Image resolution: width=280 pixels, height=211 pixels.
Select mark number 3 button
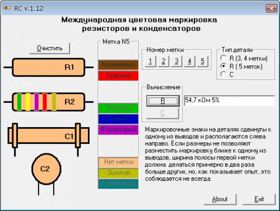pos(176,61)
